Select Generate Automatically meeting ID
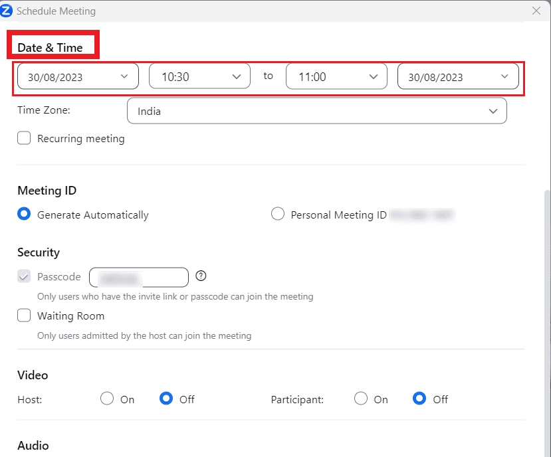551x457 pixels. pos(24,215)
